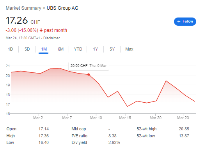Click the Mar 7 axis label
Viewport: 204px width, 149px height.
point(67,118)
